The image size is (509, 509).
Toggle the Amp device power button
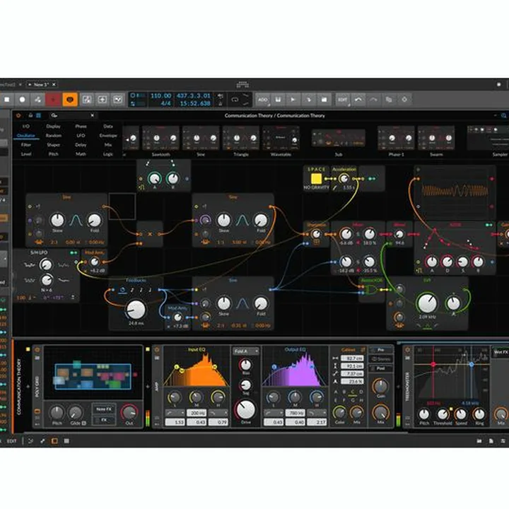(157, 350)
